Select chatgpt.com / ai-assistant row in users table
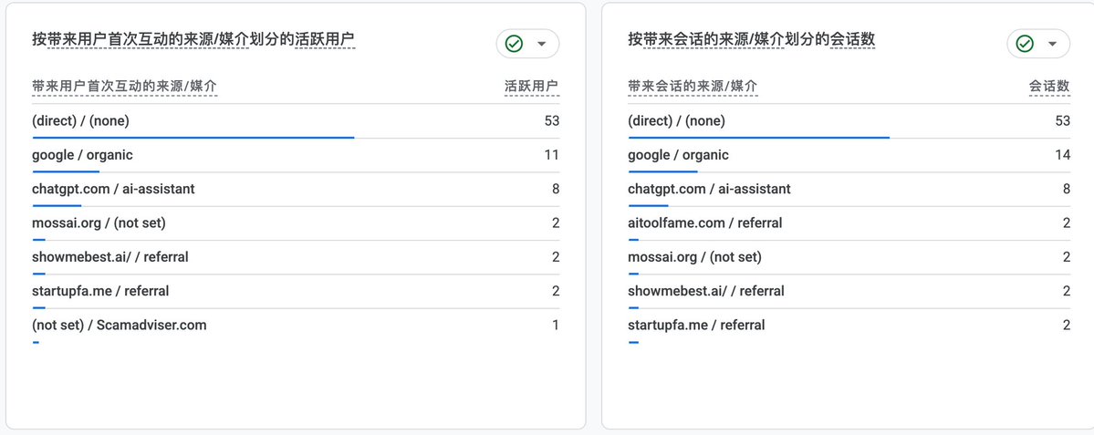This screenshot has width=1094, height=435. pyautogui.click(x=296, y=190)
